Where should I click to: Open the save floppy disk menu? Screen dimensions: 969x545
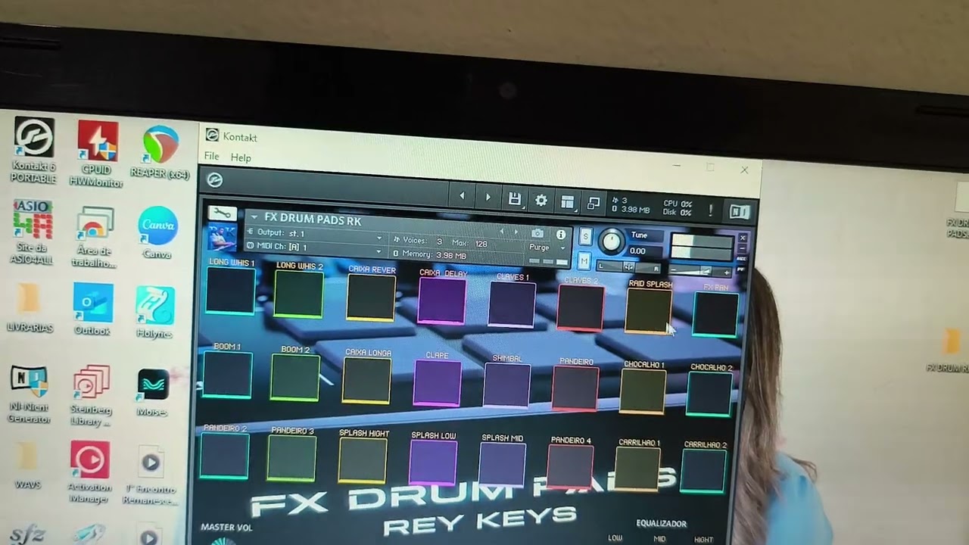point(515,199)
